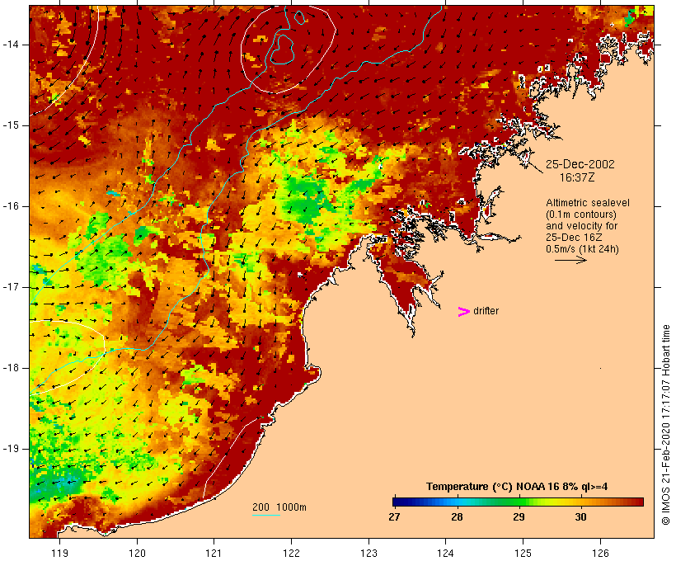Click the velocity scale reference arrow
676x561 pixels.
pos(570,260)
